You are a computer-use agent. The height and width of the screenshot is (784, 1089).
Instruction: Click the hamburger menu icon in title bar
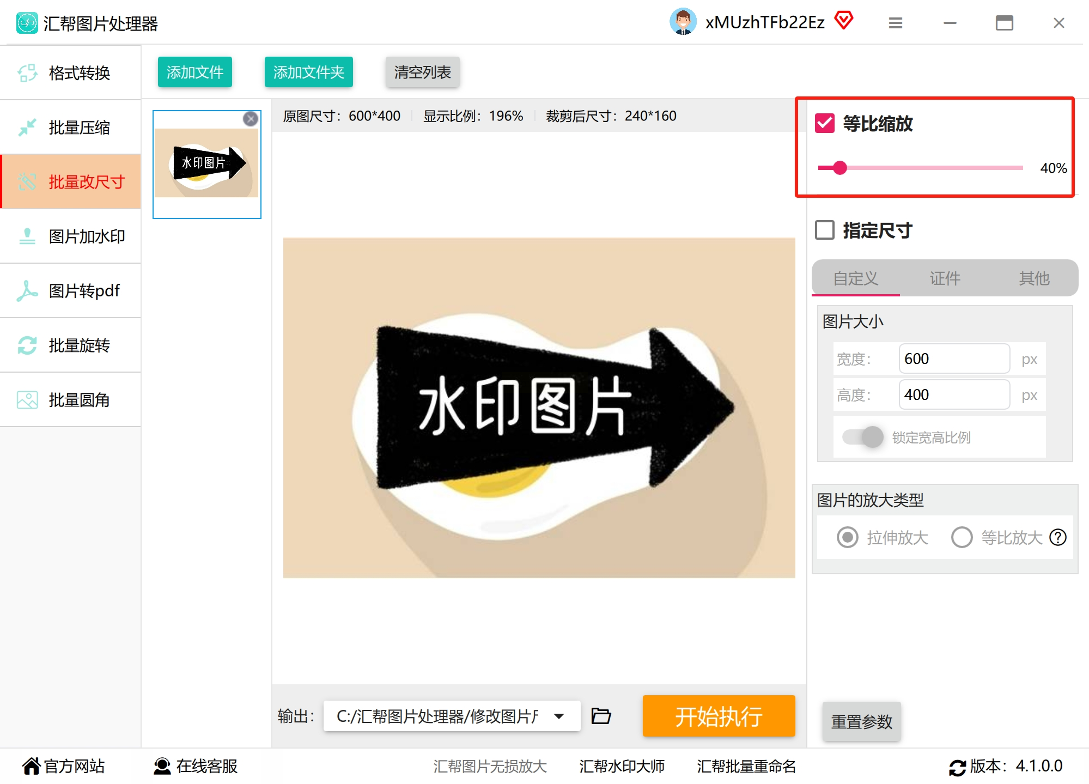[895, 23]
